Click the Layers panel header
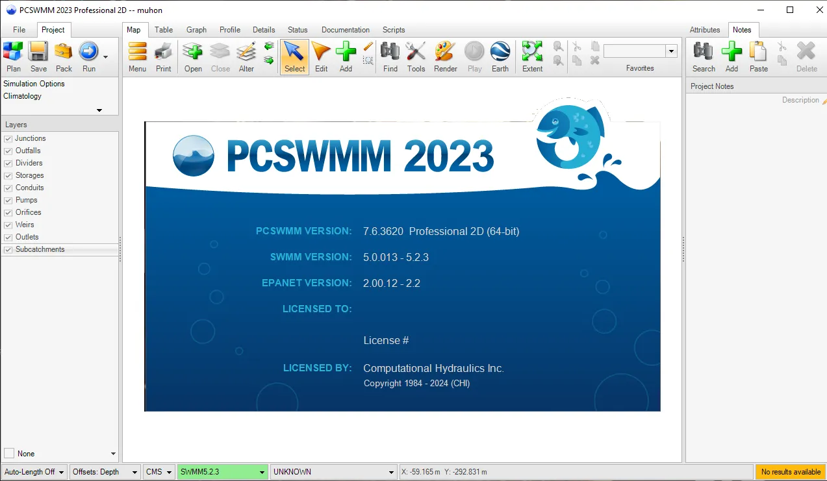 click(x=60, y=125)
